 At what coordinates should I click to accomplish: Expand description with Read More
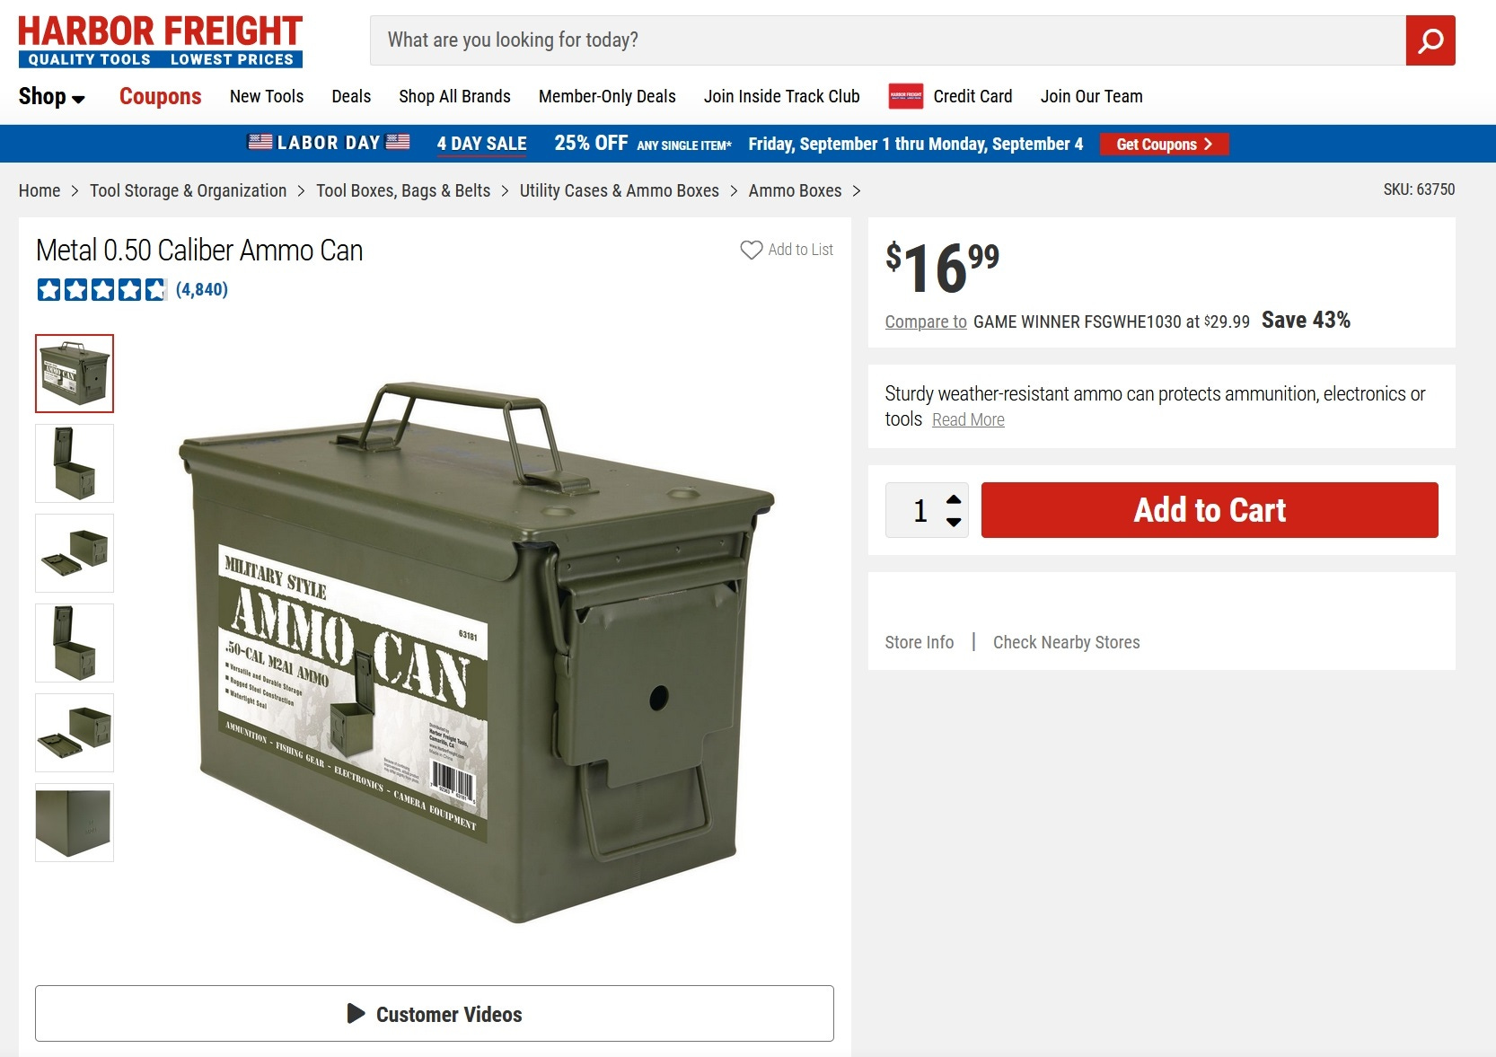968,419
